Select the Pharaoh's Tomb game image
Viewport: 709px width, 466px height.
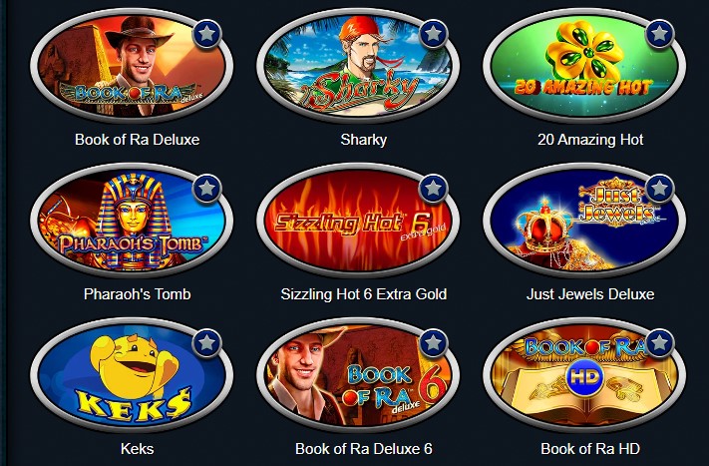[x=132, y=221]
